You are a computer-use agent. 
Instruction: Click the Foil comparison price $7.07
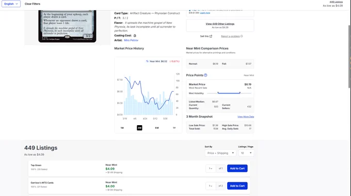[248, 64]
